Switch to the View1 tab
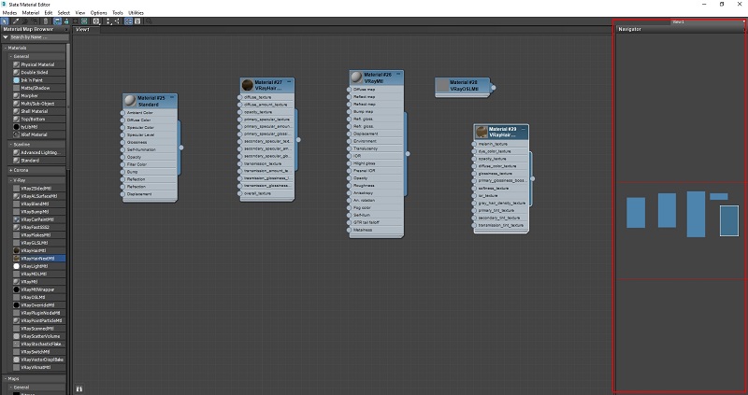The width and height of the screenshot is (748, 395). [x=82, y=30]
